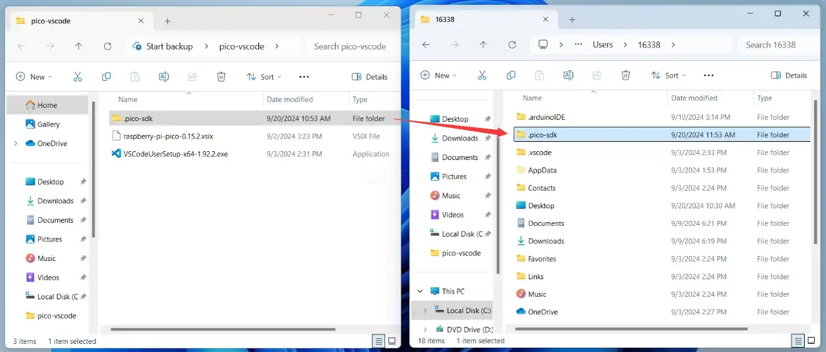Go up one level in 16338 window
Image resolution: width=826 pixels, height=352 pixels.
tap(483, 45)
